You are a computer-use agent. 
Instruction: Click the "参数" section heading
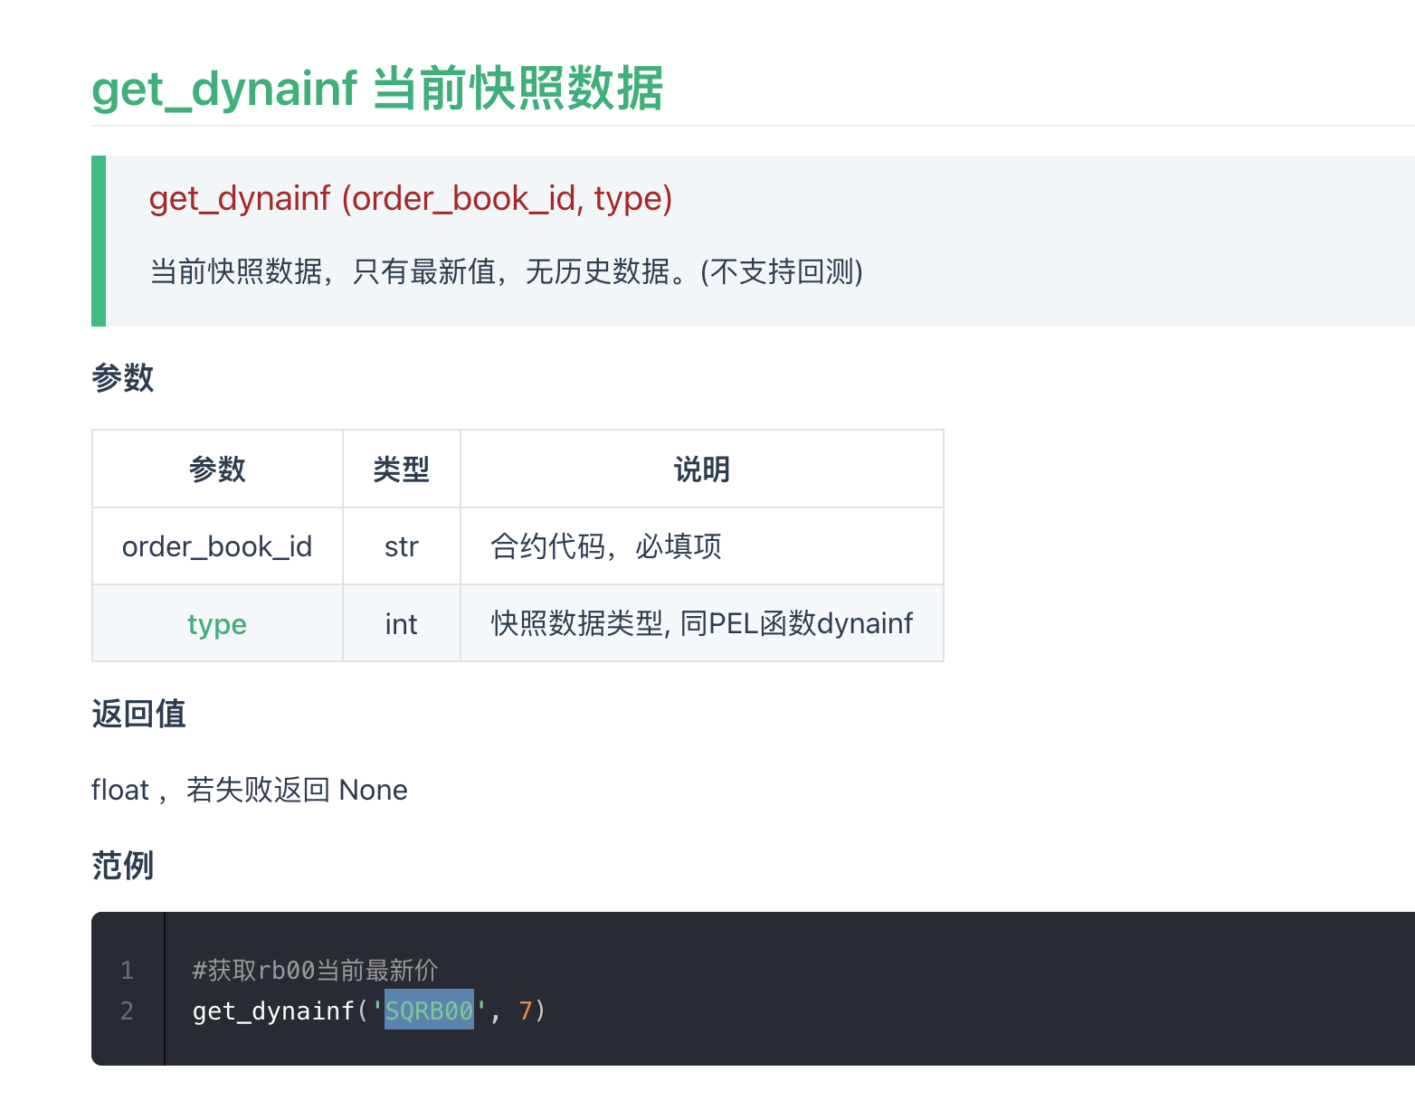123,377
